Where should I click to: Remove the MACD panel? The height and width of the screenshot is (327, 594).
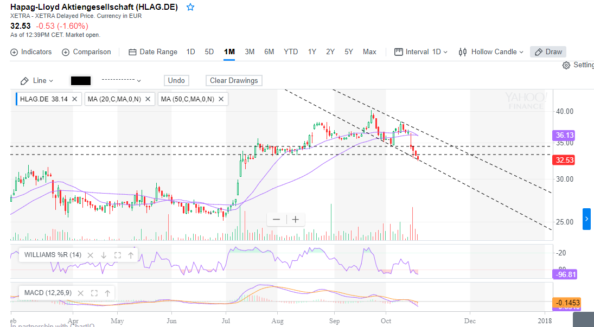click(x=80, y=293)
